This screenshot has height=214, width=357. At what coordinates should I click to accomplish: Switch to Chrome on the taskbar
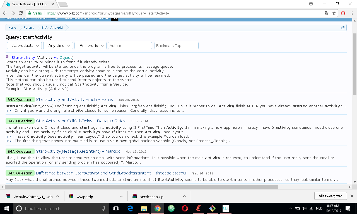pos(158,208)
